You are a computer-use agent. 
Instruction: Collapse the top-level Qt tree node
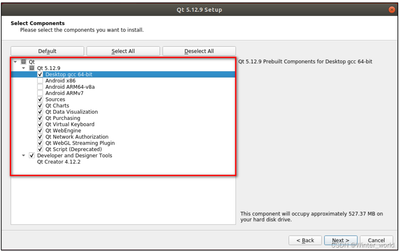tap(15, 62)
